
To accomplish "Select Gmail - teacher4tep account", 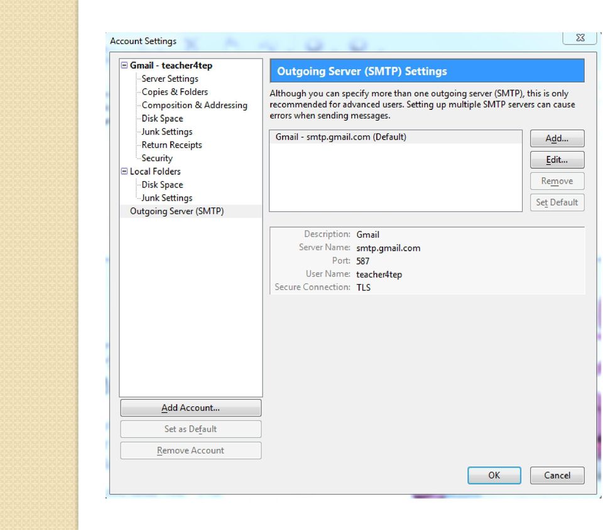I will click(171, 65).
